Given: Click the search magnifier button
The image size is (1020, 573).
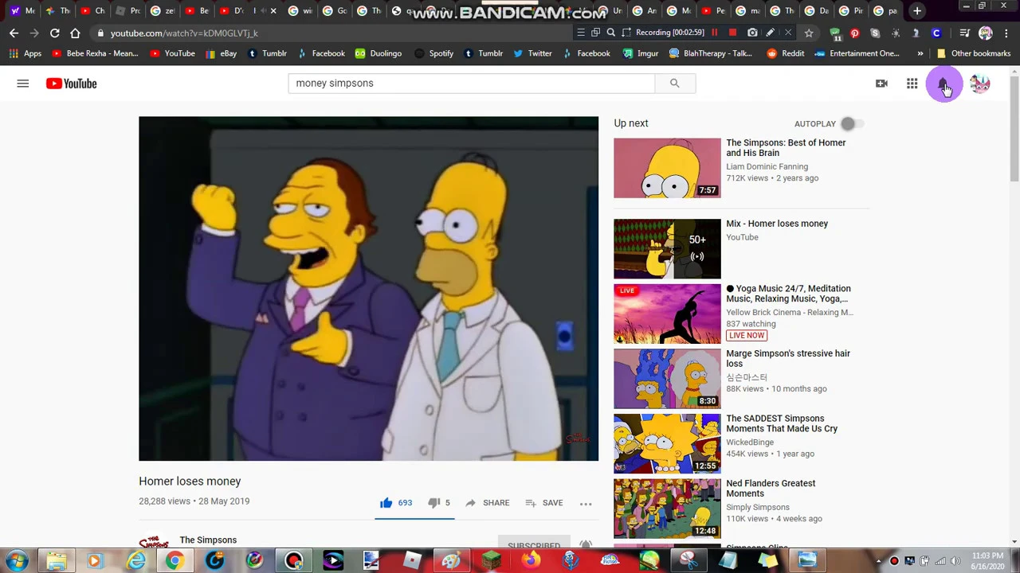Looking at the screenshot, I should 675,84.
